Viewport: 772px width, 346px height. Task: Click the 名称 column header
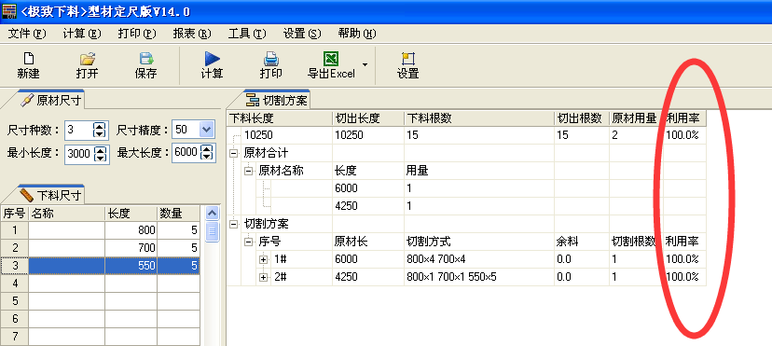pos(66,214)
